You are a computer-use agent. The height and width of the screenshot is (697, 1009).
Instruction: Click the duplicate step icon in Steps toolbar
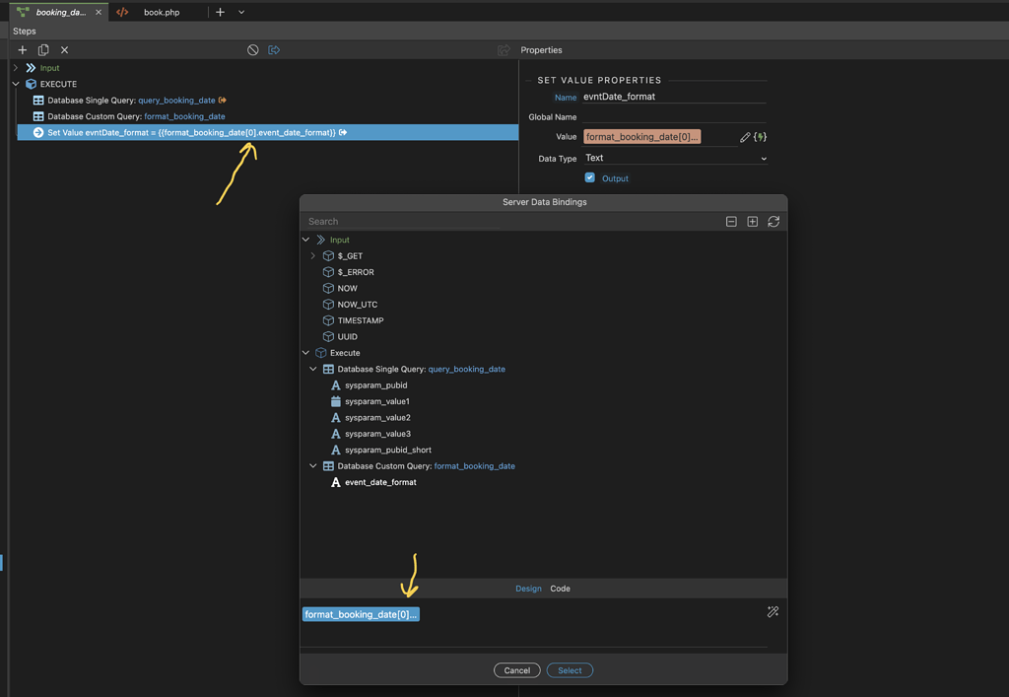43,50
